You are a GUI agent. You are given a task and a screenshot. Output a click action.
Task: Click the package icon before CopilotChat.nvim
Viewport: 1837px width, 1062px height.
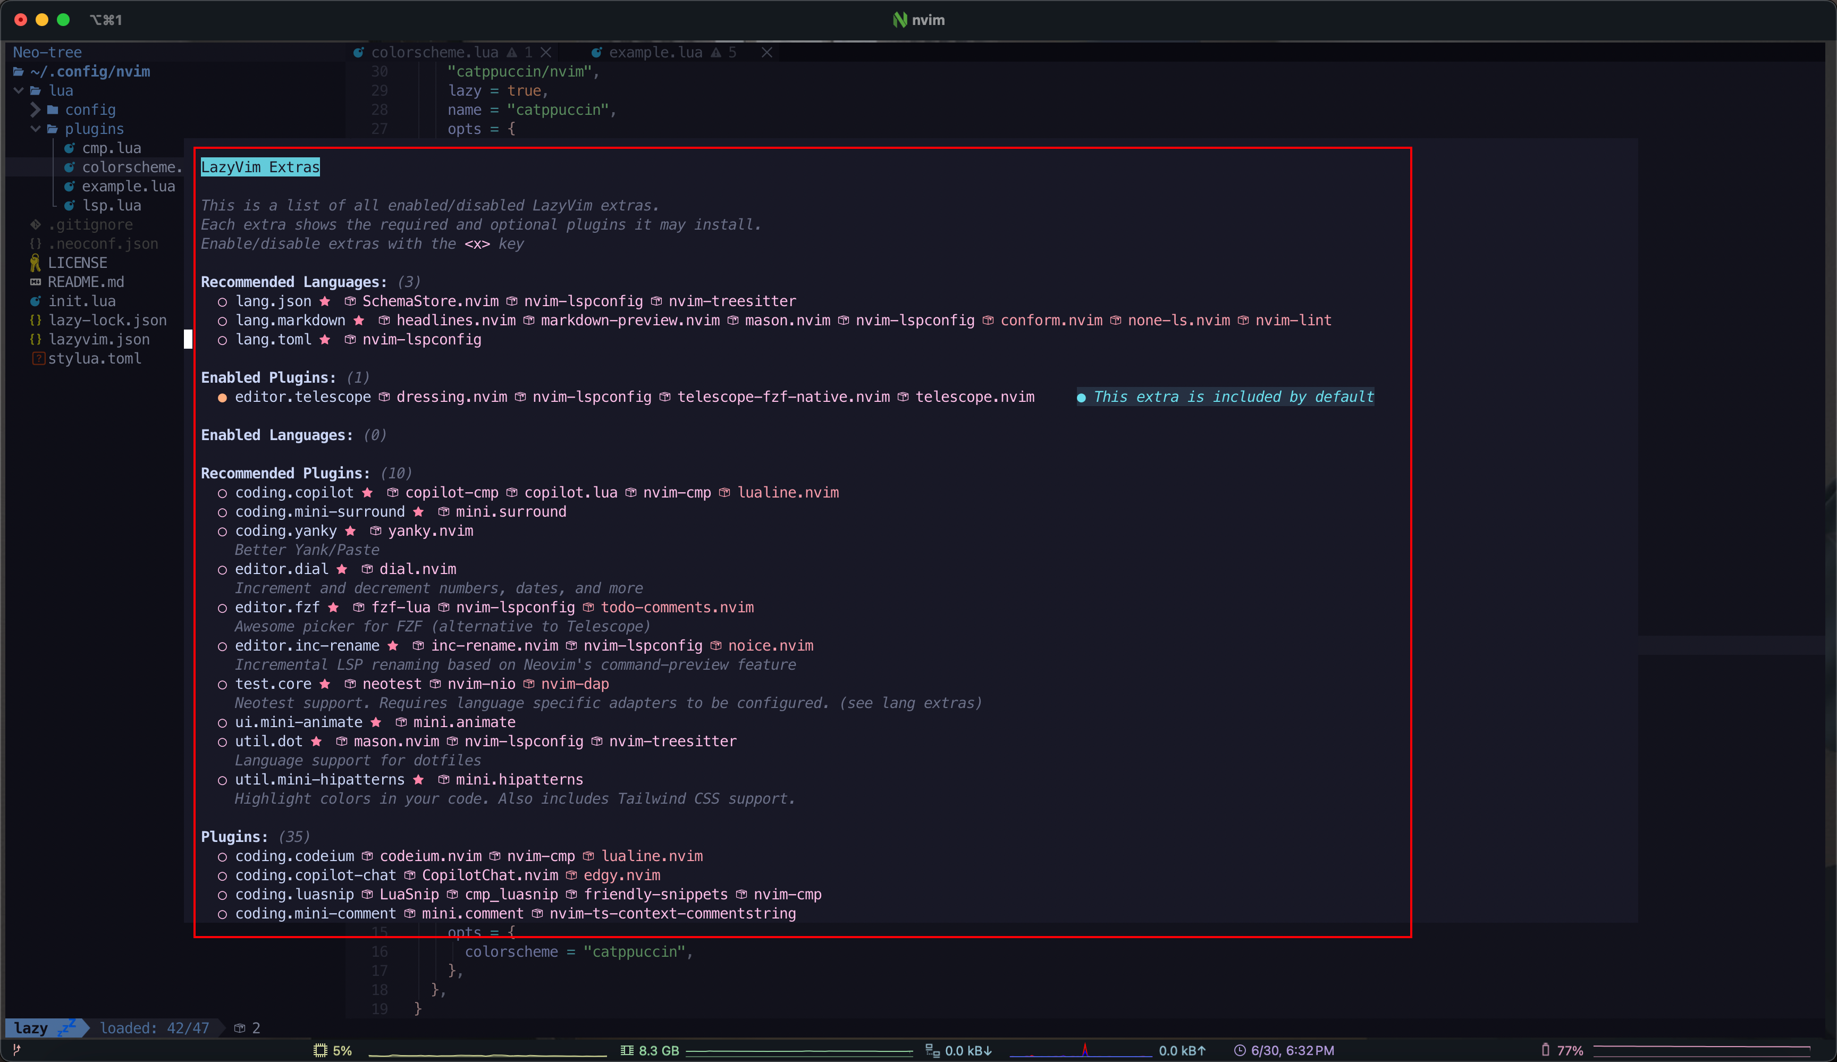click(410, 875)
